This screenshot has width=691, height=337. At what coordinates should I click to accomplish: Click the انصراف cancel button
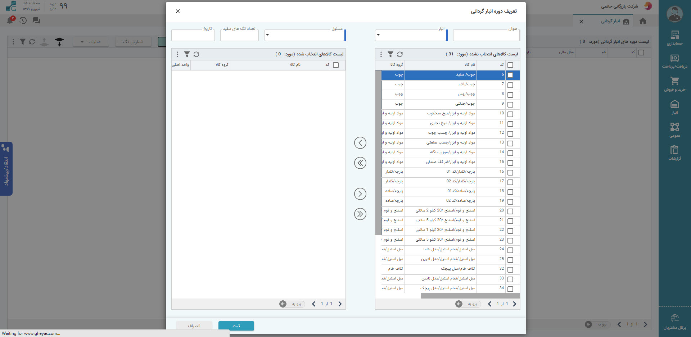pyautogui.click(x=194, y=326)
